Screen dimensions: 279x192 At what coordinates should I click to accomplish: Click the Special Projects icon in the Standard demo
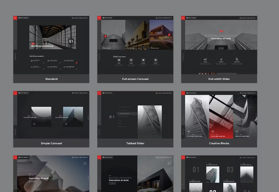click(48, 67)
